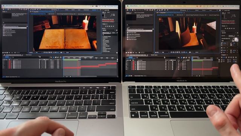Click the text fill color swatch on MacBook Air
The height and width of the screenshot is (136, 241).
pyautogui.click(x=235, y=39)
